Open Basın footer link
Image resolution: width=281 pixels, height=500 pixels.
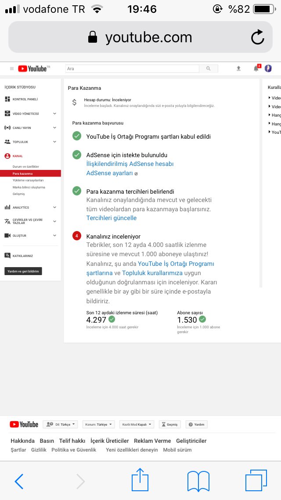click(47, 441)
